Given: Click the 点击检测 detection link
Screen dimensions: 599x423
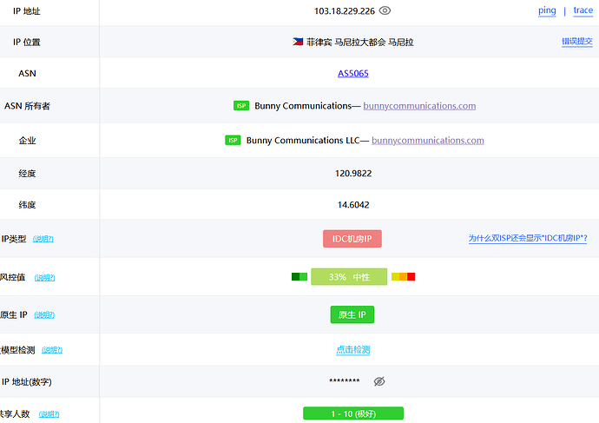Looking at the screenshot, I should [x=353, y=350].
